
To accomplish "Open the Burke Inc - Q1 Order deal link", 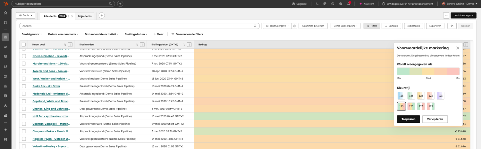I will click(46, 86).
